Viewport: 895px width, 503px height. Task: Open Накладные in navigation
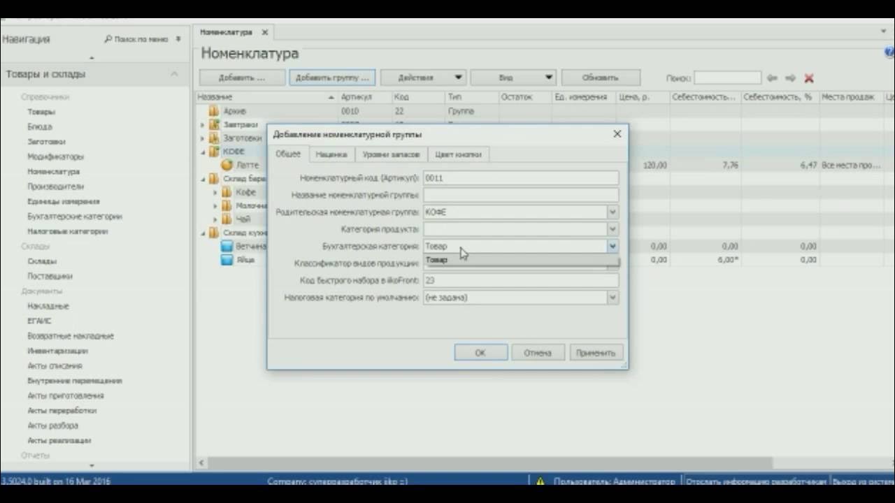tap(48, 306)
